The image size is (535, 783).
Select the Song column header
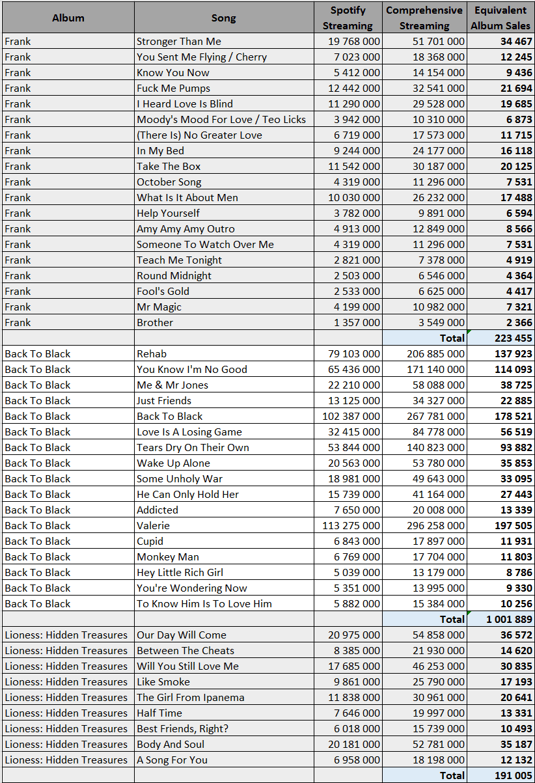[224, 18]
